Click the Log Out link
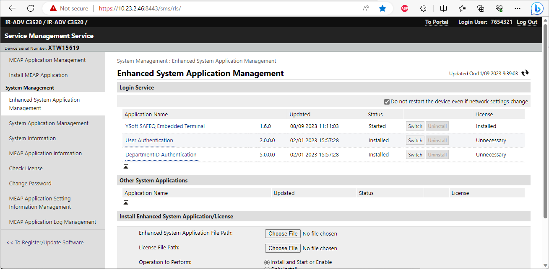The image size is (549, 269). click(527, 22)
